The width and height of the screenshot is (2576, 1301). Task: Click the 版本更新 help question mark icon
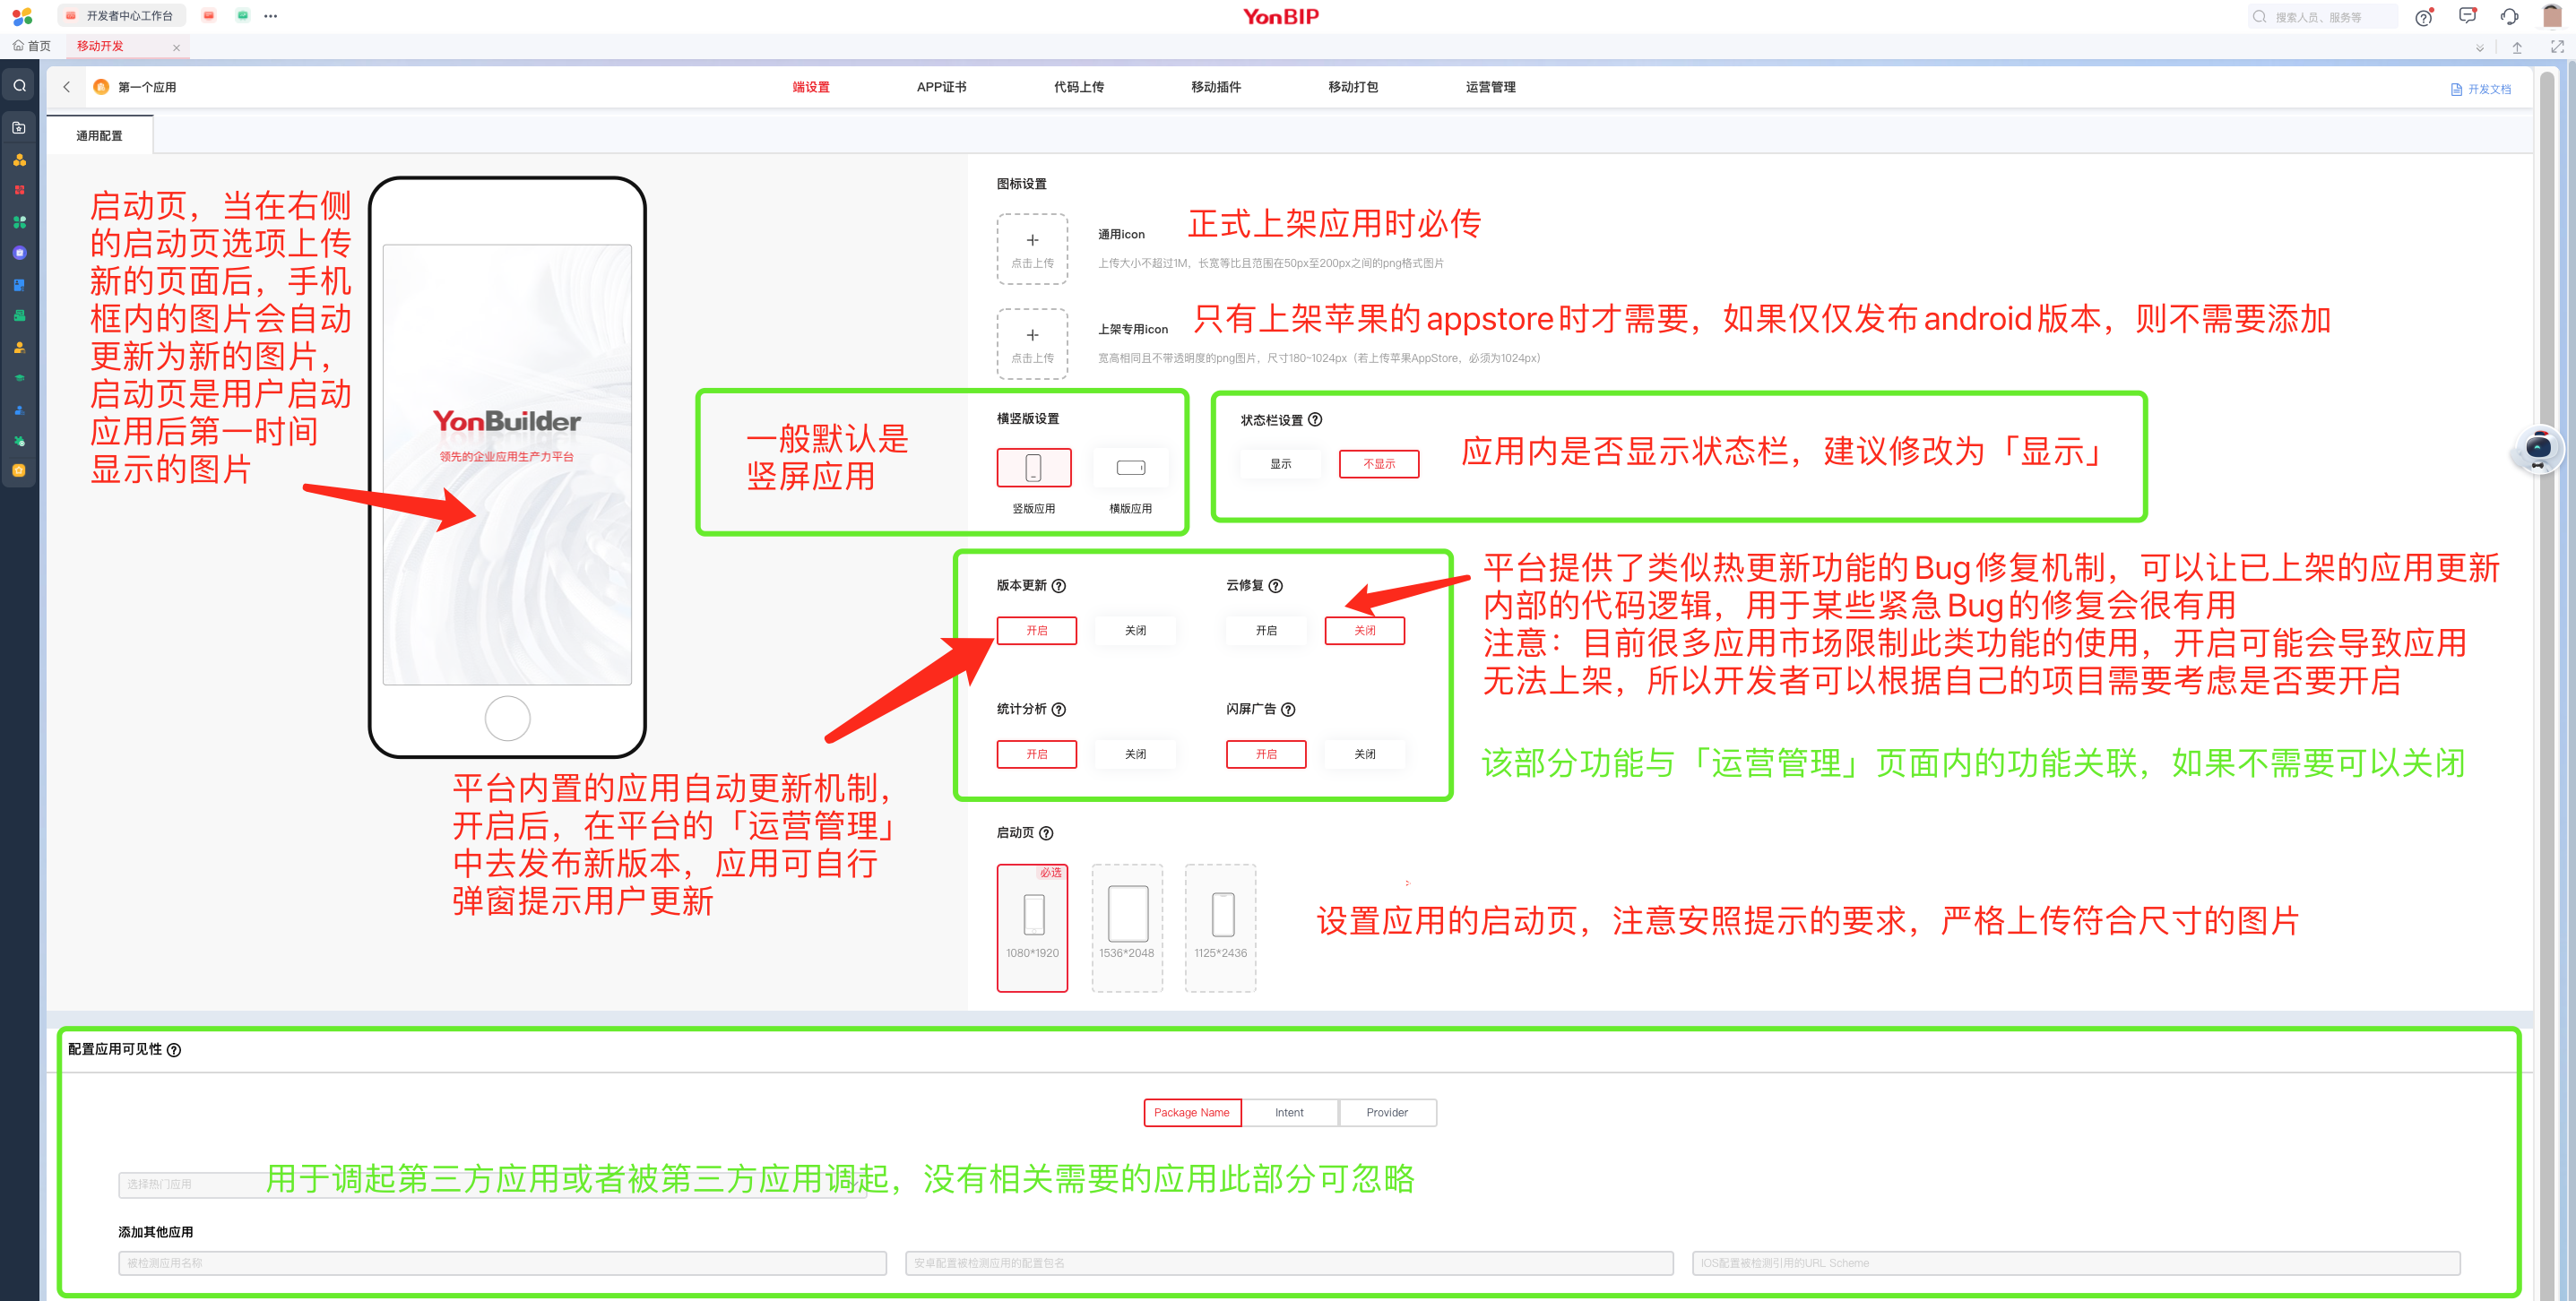(1058, 586)
